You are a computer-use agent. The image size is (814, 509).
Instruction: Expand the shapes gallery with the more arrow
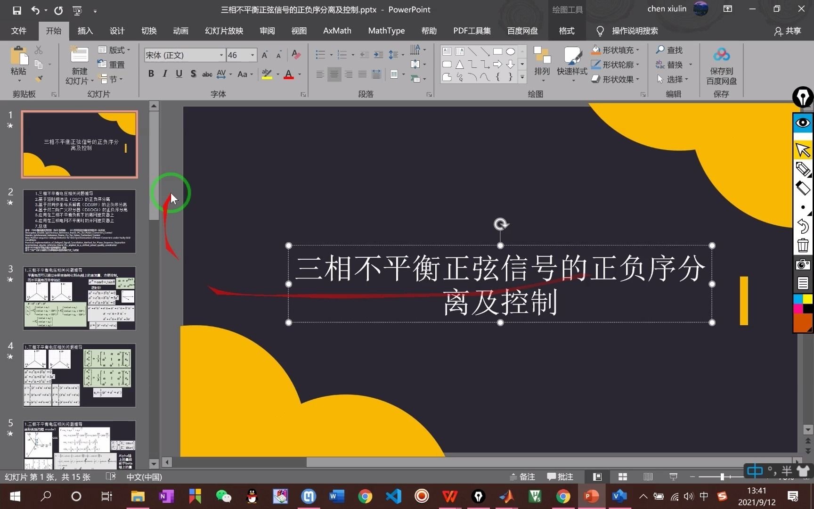click(x=521, y=77)
